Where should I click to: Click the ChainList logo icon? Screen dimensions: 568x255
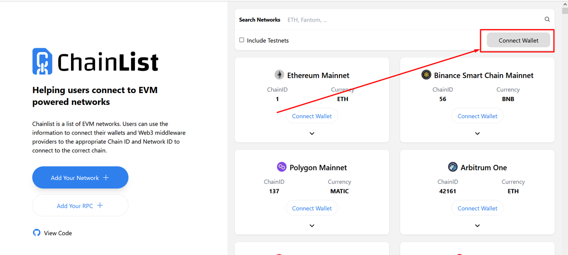[42, 61]
